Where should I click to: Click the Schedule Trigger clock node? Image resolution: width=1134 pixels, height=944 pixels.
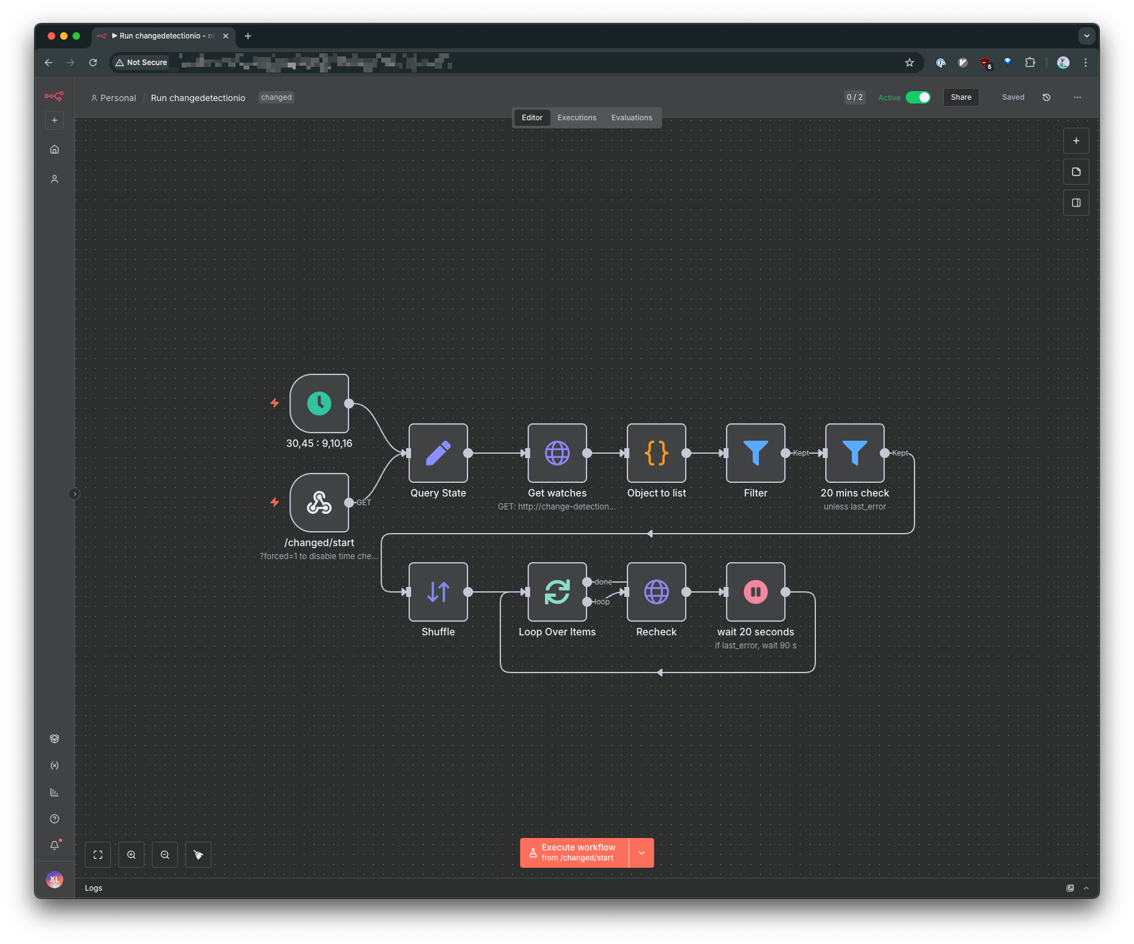point(319,404)
